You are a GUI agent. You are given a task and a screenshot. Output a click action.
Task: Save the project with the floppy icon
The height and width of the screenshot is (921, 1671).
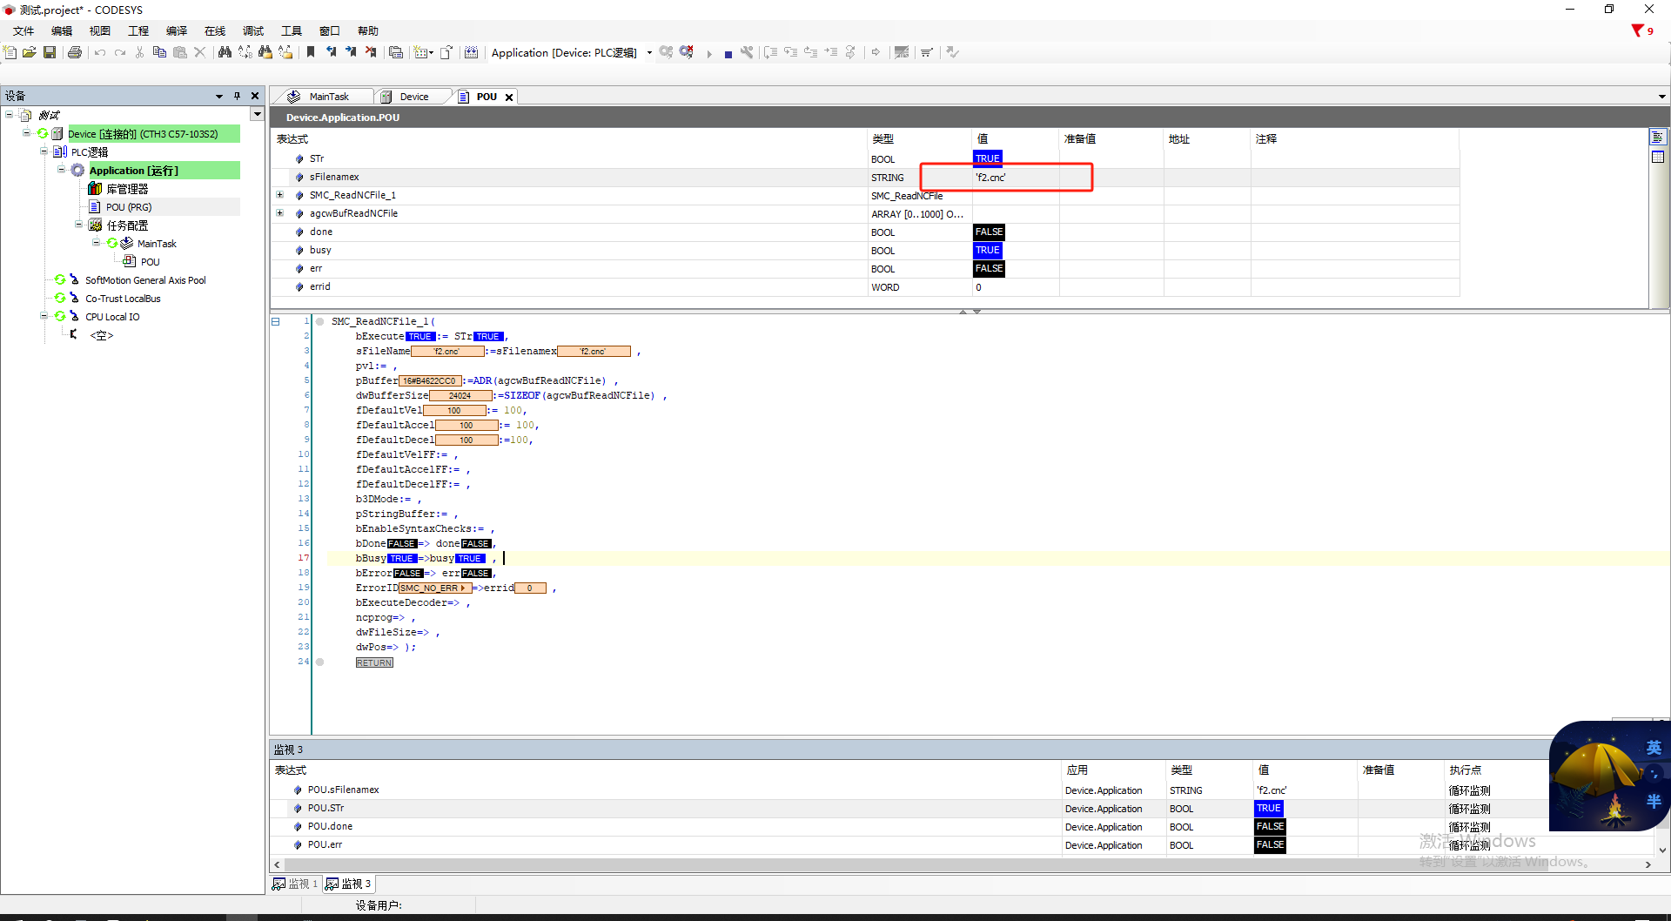pyautogui.click(x=50, y=52)
